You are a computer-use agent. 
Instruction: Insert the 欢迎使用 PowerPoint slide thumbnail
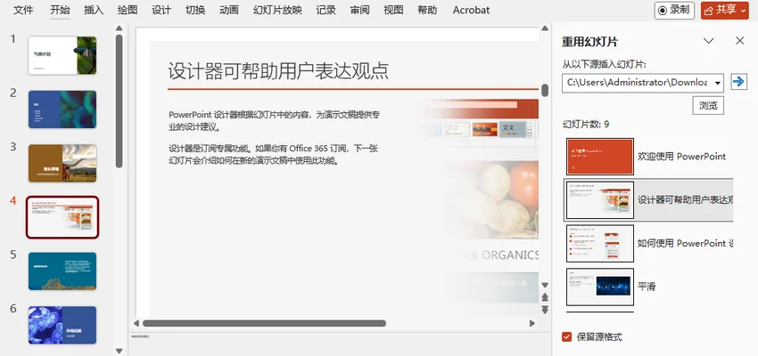(x=600, y=157)
